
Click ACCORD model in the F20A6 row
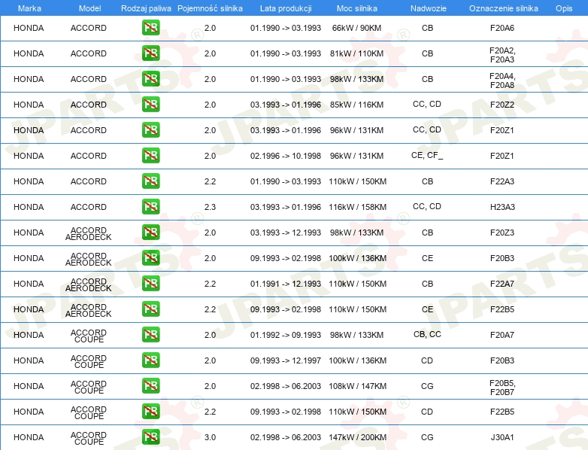click(x=89, y=28)
